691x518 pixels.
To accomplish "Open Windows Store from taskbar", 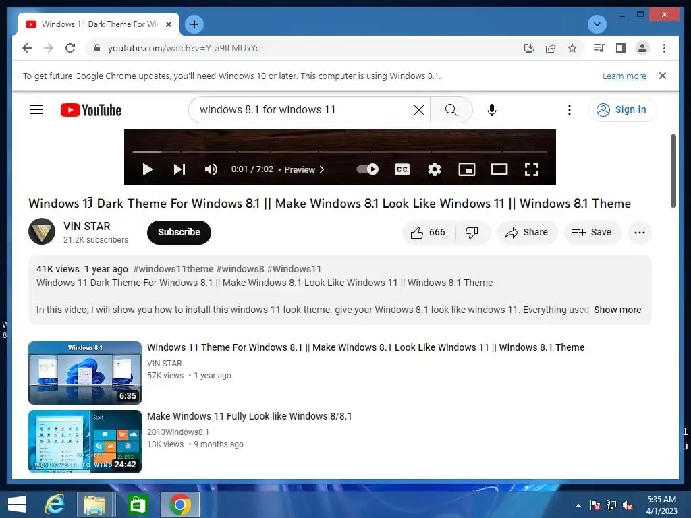I will [137, 505].
